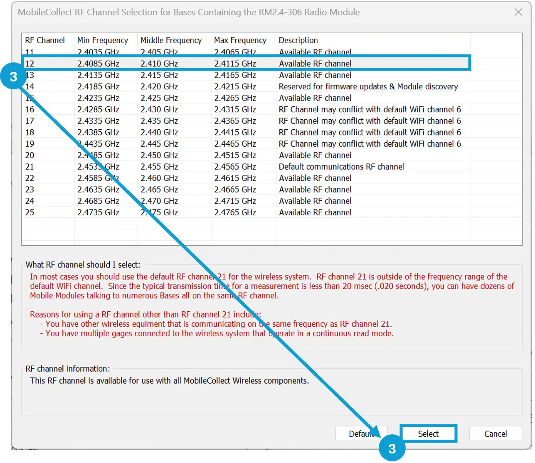The image size is (535, 463).
Task: Click the 2.4265 GHz max frequency
Action: [x=235, y=98]
